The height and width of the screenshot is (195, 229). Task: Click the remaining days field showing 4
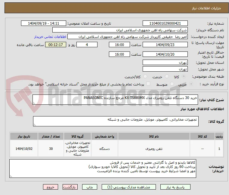(x=87, y=45)
